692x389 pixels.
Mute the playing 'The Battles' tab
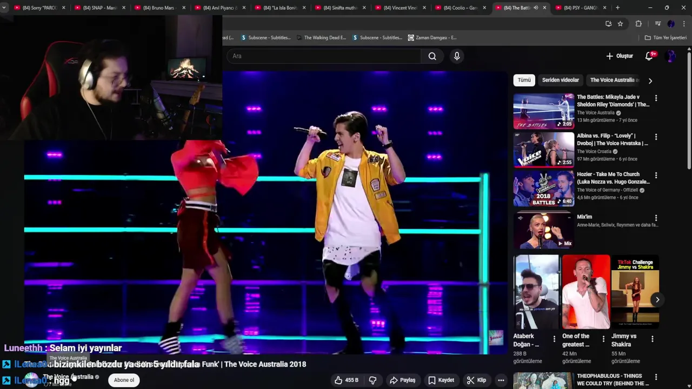[x=536, y=8]
